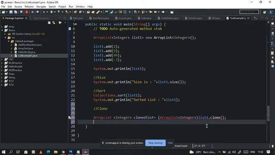The width and height of the screenshot is (275, 155).
Task: Click the Open Task folder toolbar icon
Action: [93, 12]
